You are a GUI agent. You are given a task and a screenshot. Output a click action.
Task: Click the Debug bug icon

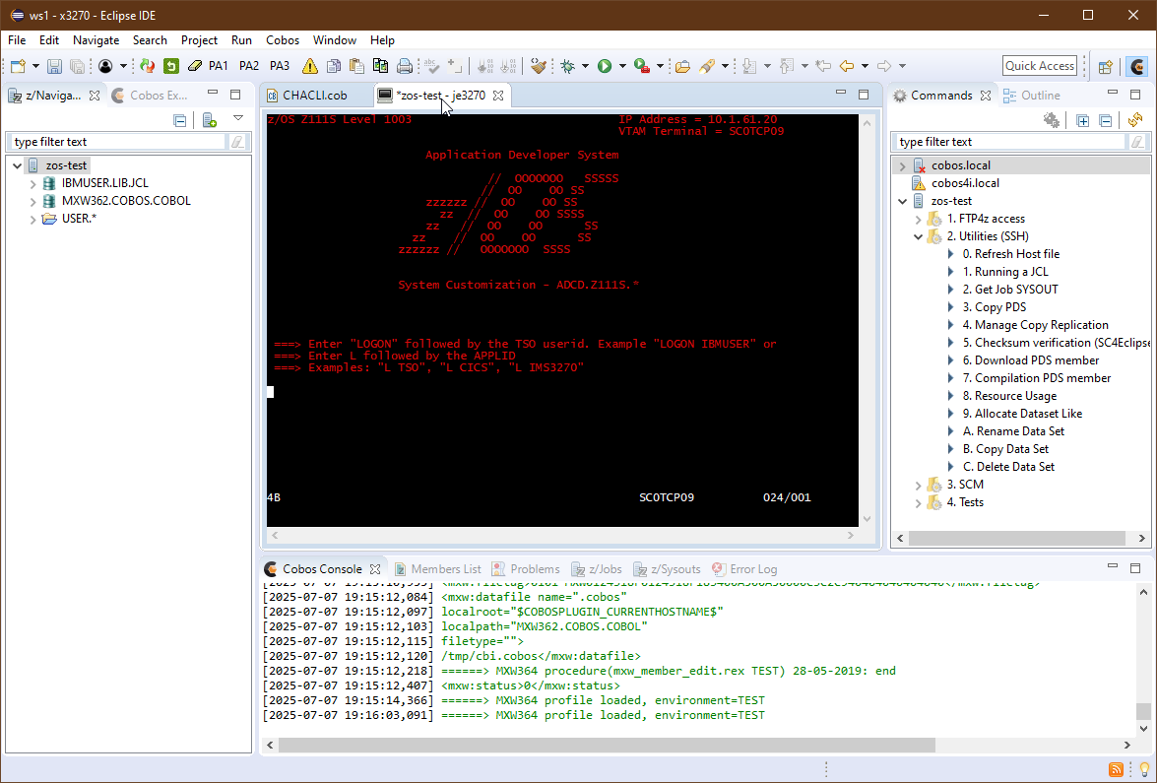click(568, 66)
